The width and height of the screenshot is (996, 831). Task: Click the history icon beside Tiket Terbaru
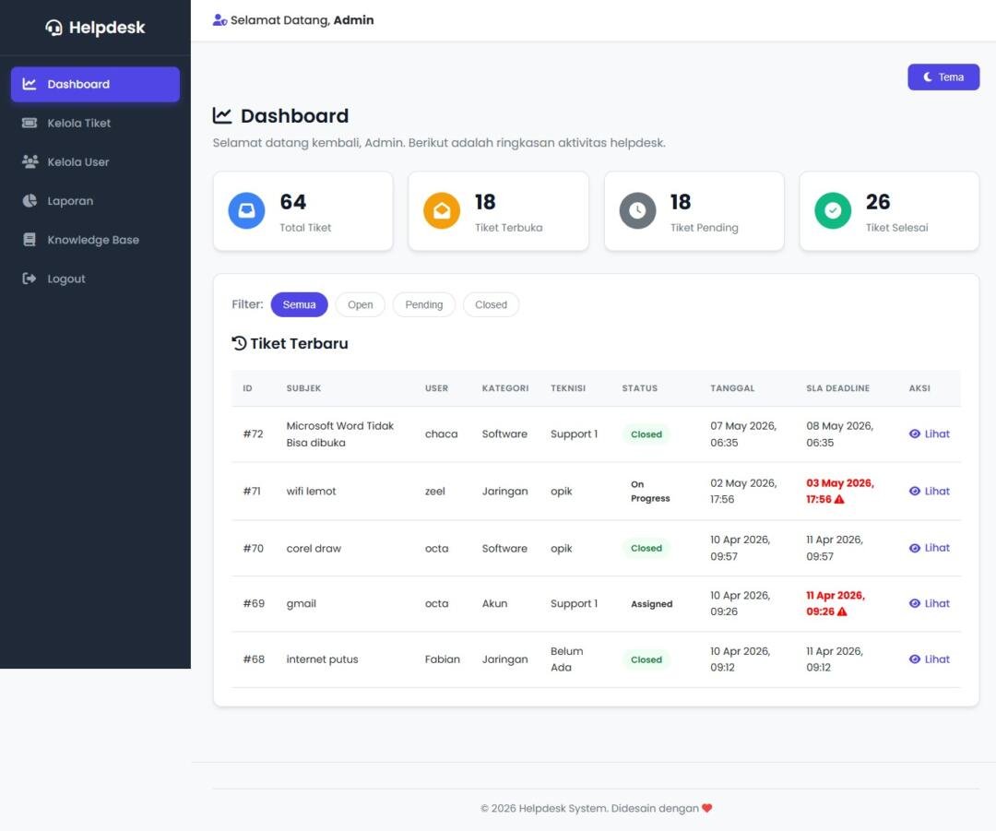pos(239,343)
